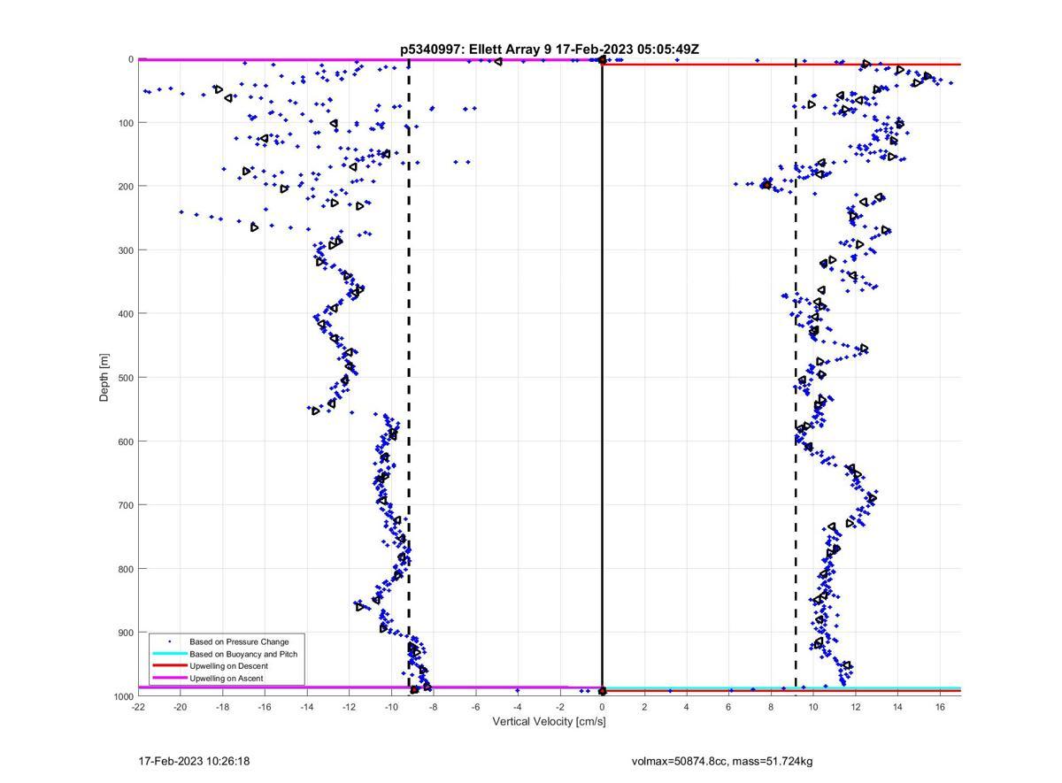Click x-axis tick label '10'
The image size is (1062, 783).
click(x=813, y=707)
